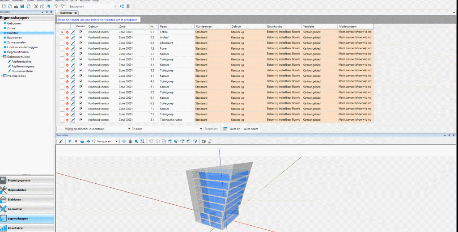The image size is (458, 232).
Task: Uncheck Bereken checkbox for Entree row
Action: coord(81,32)
